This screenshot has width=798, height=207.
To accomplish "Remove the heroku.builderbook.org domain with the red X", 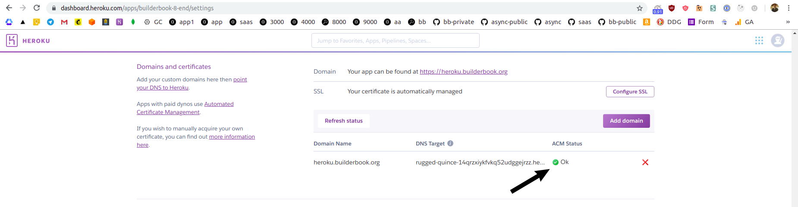I will 645,162.
